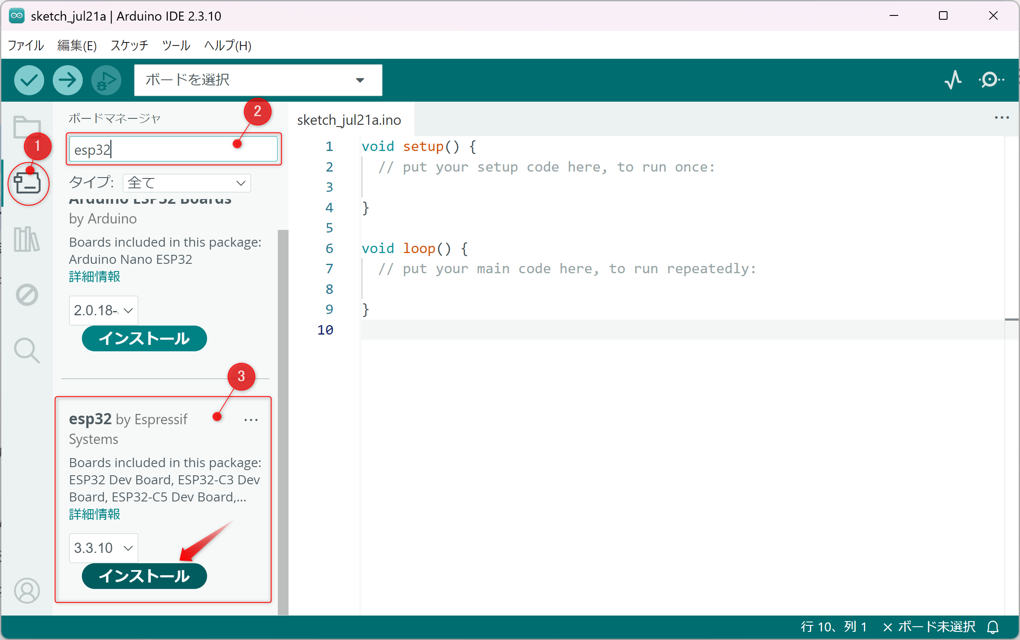The width and height of the screenshot is (1020, 640).
Task: Click the ボード未選択 status bar entry
Action: coord(929,627)
